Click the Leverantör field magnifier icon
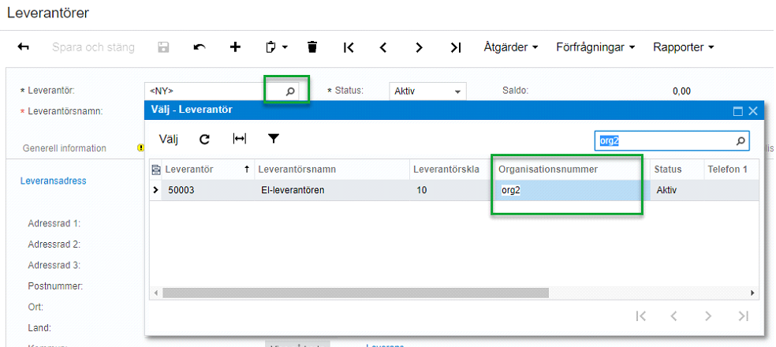The width and height of the screenshot is (776, 347). pyautogui.click(x=290, y=91)
